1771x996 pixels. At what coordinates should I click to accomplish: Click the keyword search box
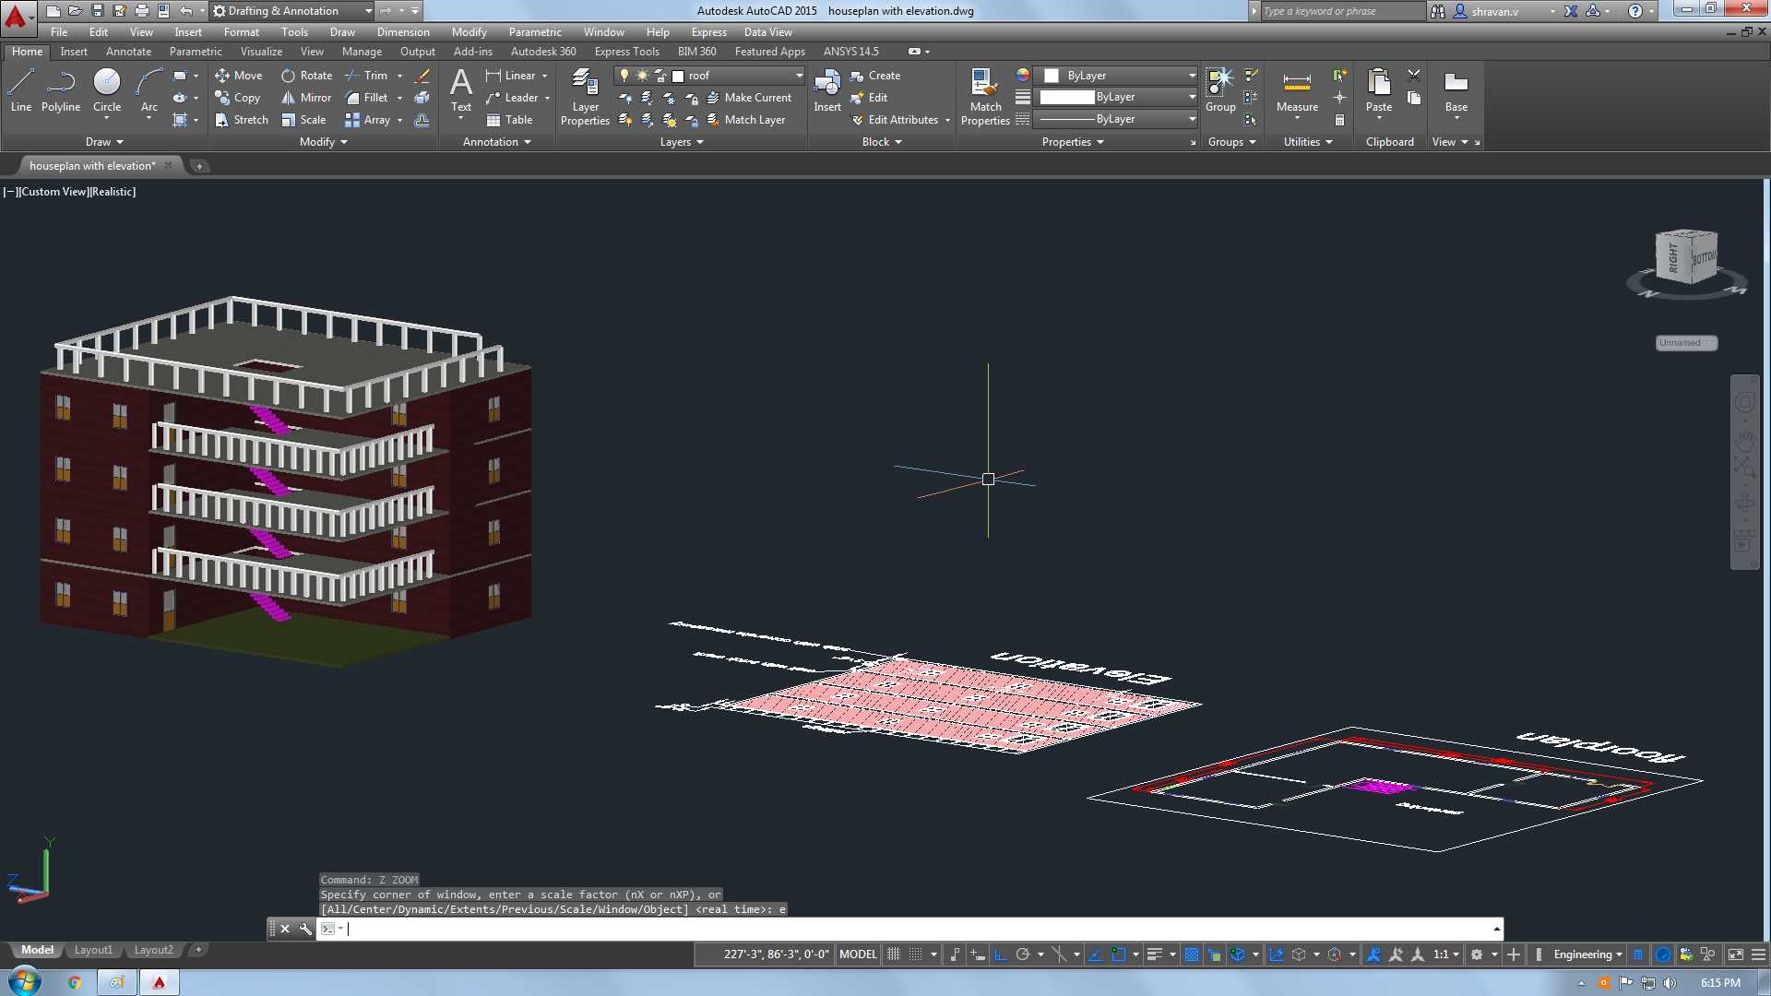click(x=1343, y=11)
